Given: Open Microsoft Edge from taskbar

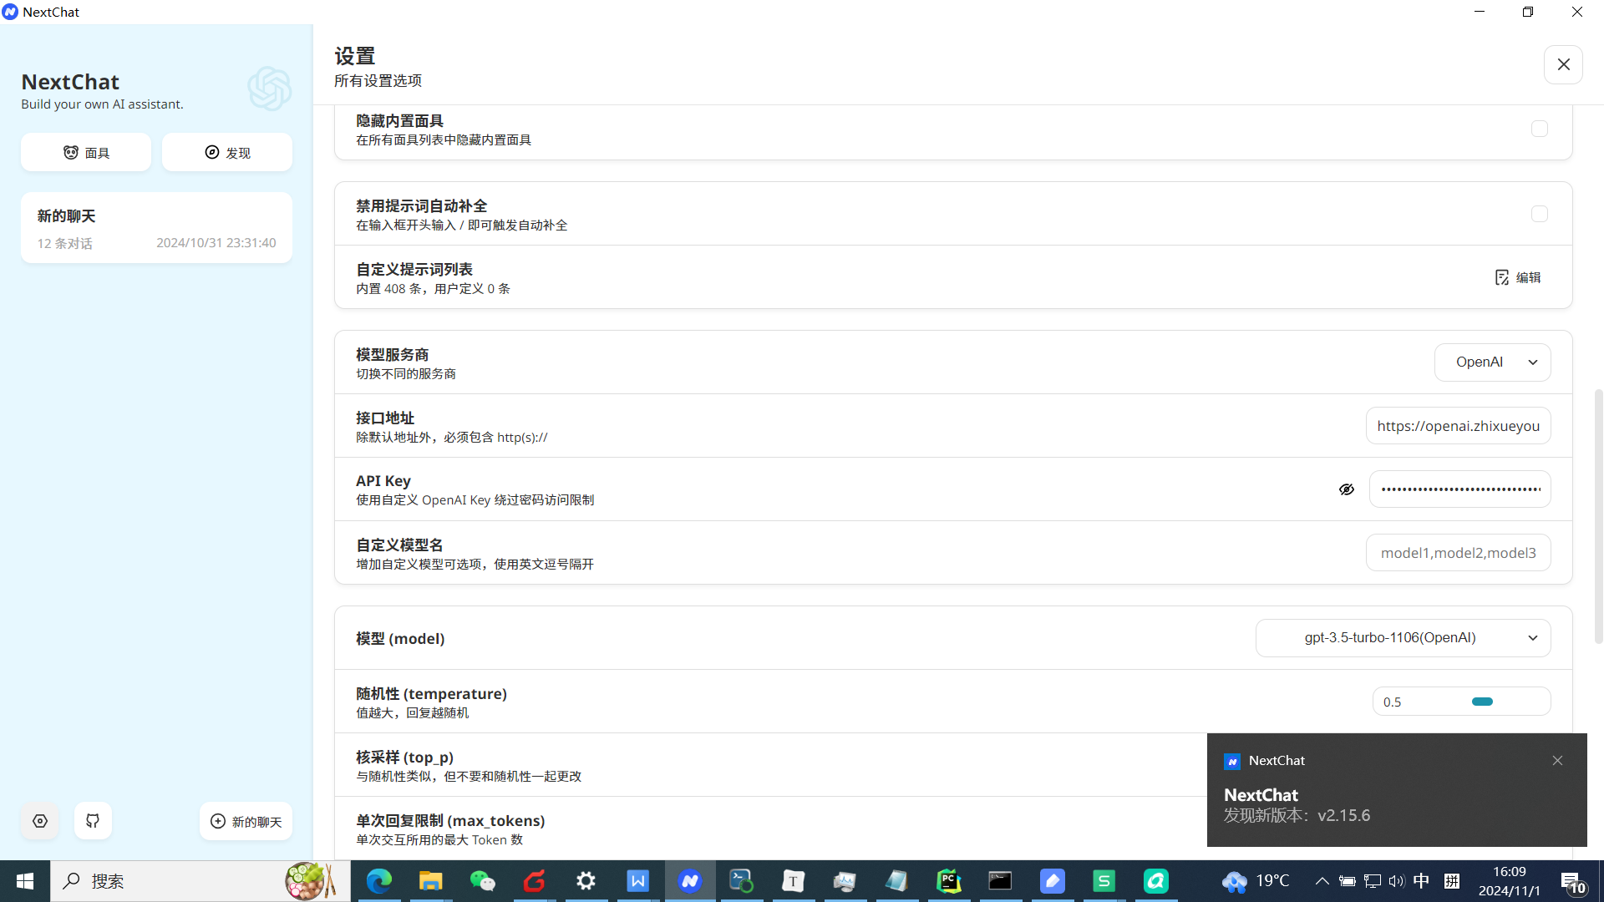Looking at the screenshot, I should tap(378, 881).
